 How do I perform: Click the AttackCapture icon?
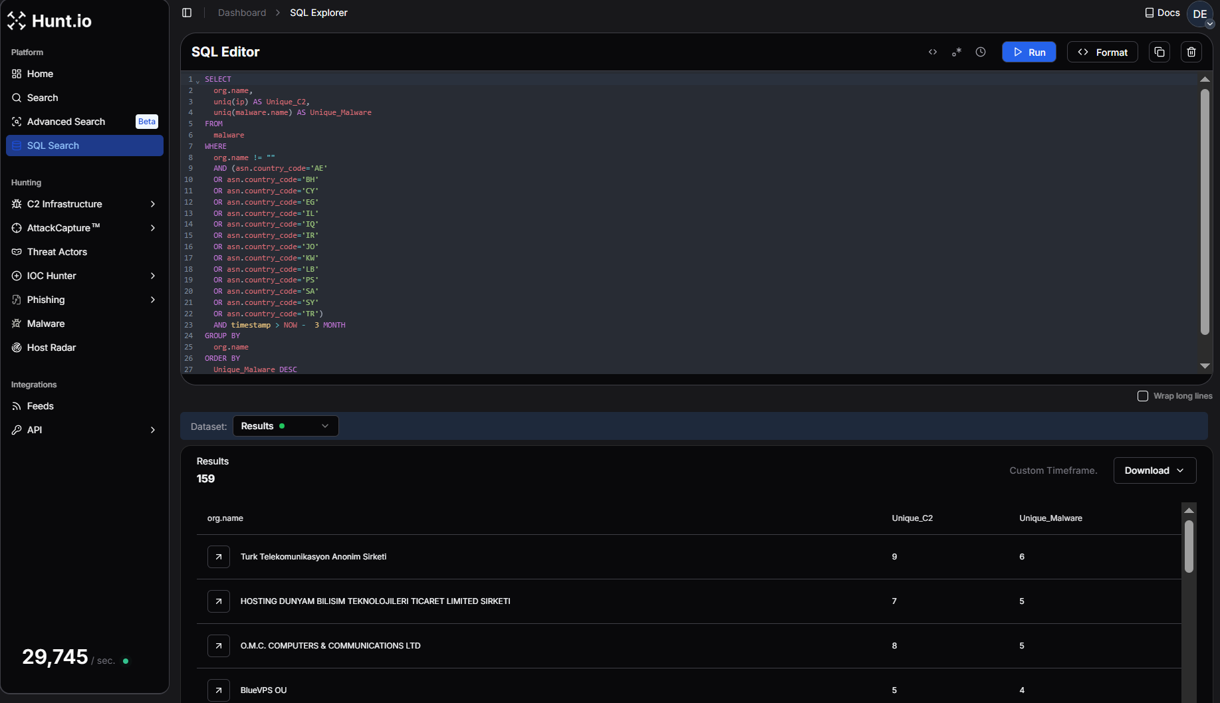point(17,228)
